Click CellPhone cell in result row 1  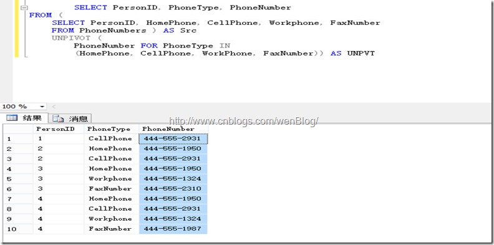111,139
